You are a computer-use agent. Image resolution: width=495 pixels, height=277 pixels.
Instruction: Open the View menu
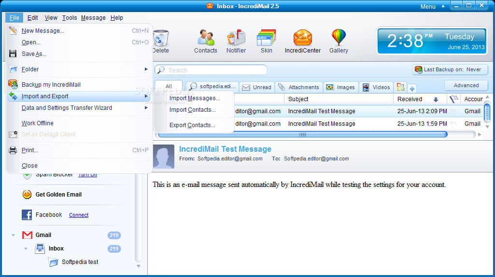[51, 18]
